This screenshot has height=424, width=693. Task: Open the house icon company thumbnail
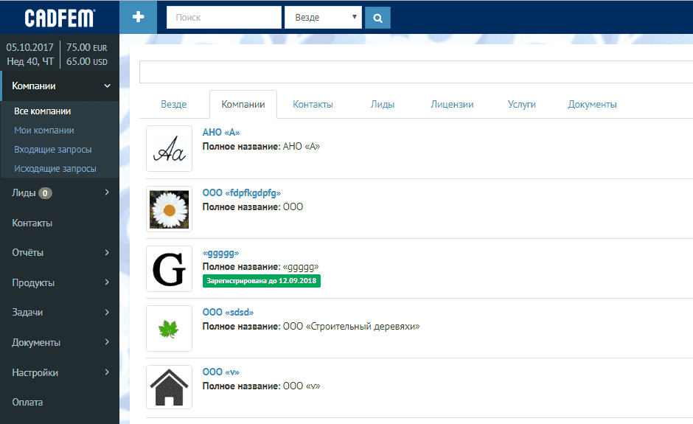(170, 387)
